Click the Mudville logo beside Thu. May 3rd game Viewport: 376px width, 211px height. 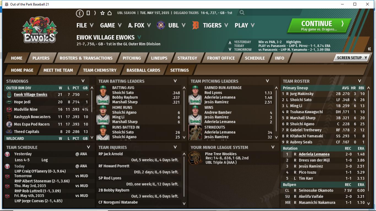coord(7,186)
